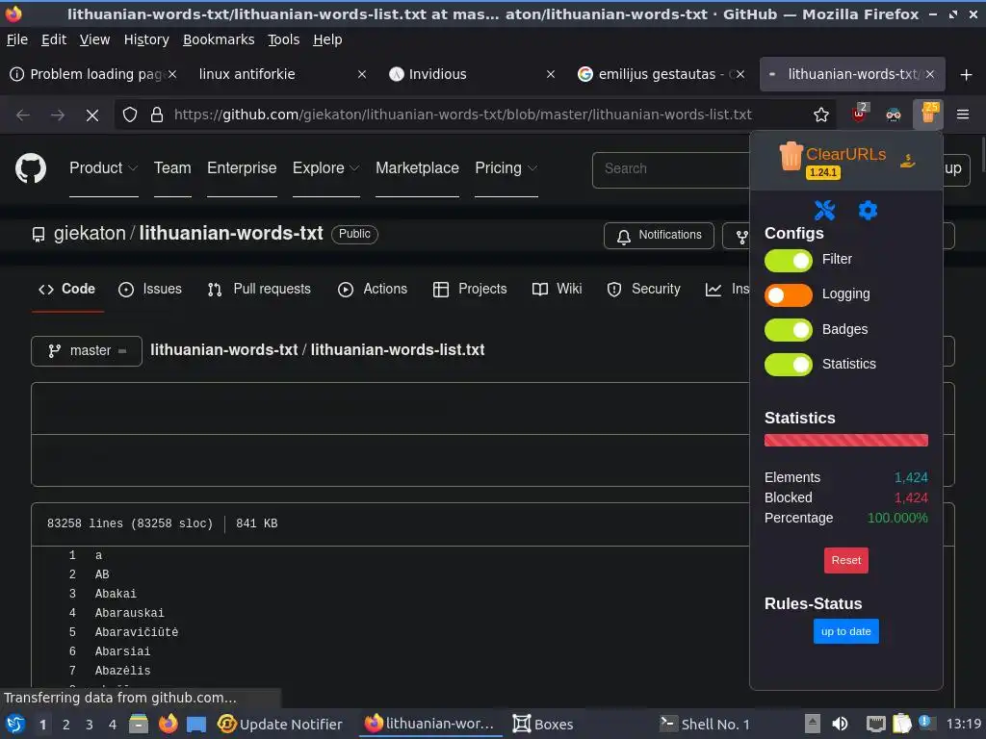Close the Invidious tab

click(x=550, y=74)
